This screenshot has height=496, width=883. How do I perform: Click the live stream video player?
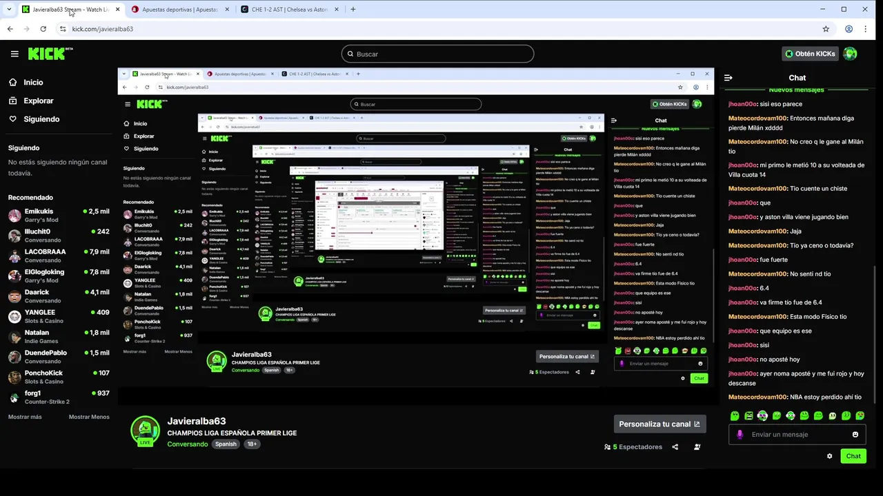coord(415,236)
